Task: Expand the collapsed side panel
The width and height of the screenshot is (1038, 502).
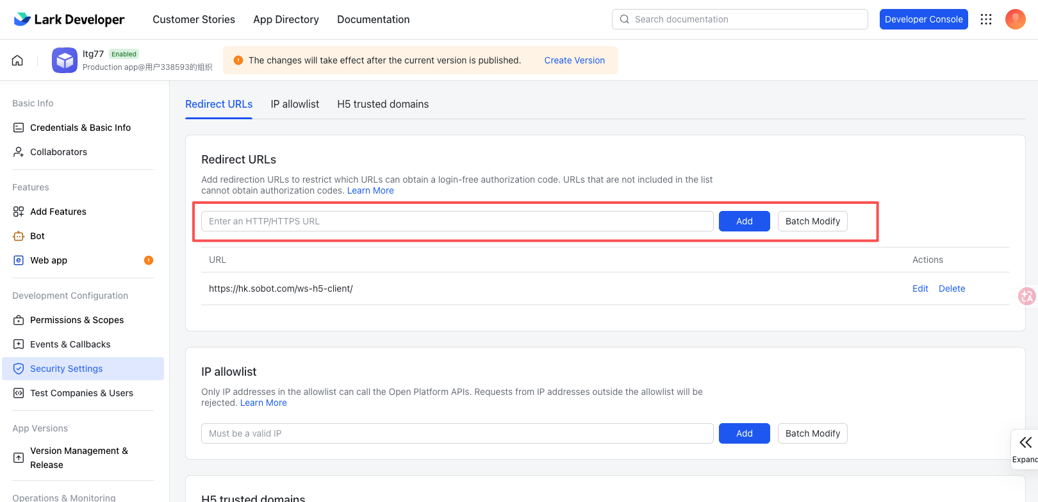Action: (x=1025, y=449)
